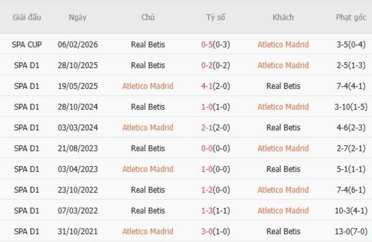Click the 0-0(0-0) draw score
Screen dimensions: 372x242
pos(216,148)
